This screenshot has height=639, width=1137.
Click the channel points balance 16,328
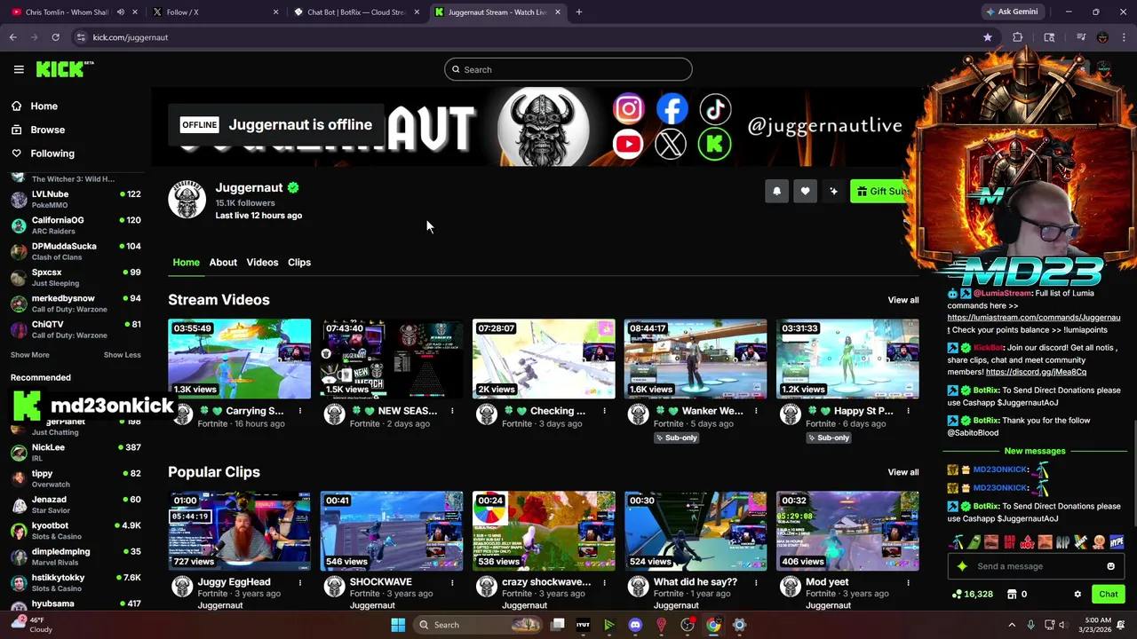973,595
